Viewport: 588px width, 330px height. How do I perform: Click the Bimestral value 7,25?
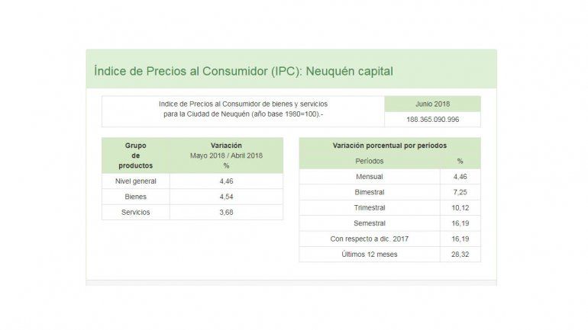click(460, 192)
